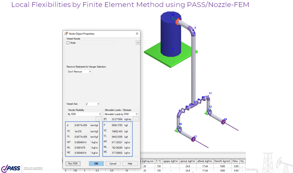The height and width of the screenshot is (173, 293).
Task: Click flexibility MC field 0.00046414
Action: click(82, 153)
